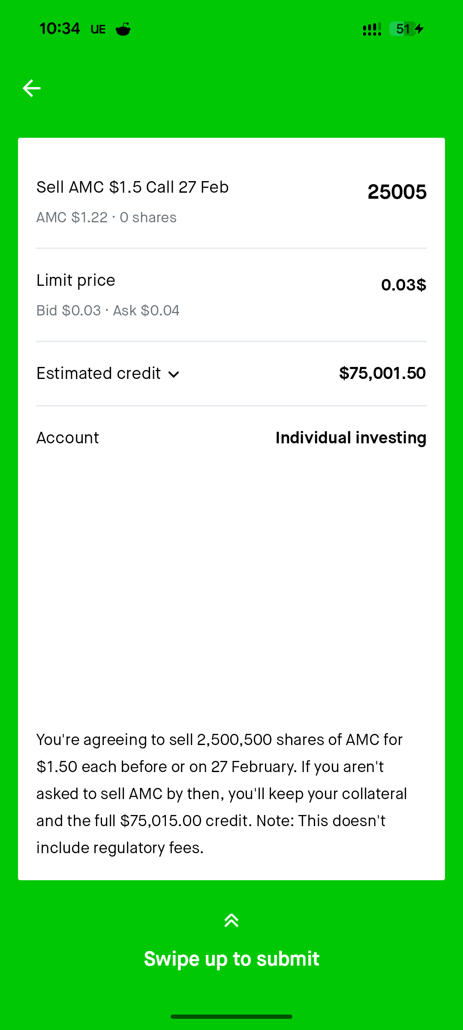Screen dimensions: 463x1030
Task: Tap the Estimated credit label
Action: [99, 373]
